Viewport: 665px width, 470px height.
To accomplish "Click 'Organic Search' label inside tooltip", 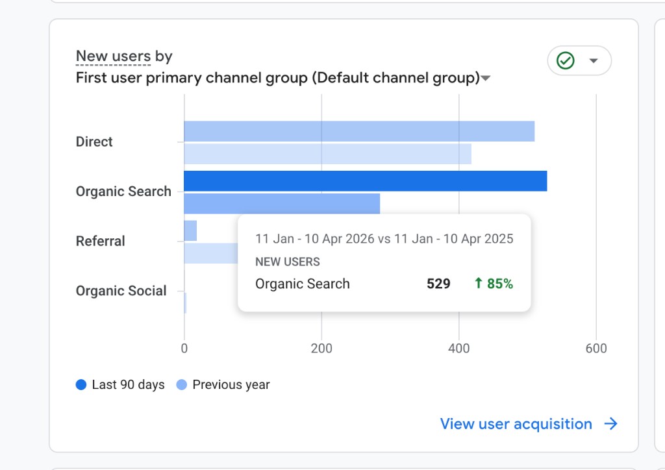I will [303, 284].
